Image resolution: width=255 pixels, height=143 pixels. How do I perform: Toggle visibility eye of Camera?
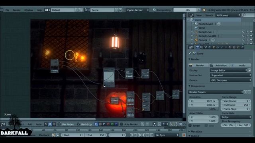(243, 40)
